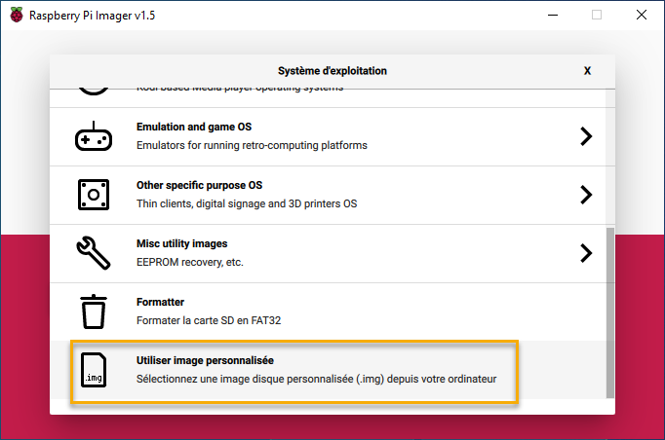Expand Misc utility images chevron
Image resolution: width=665 pixels, height=440 pixels.
[586, 253]
